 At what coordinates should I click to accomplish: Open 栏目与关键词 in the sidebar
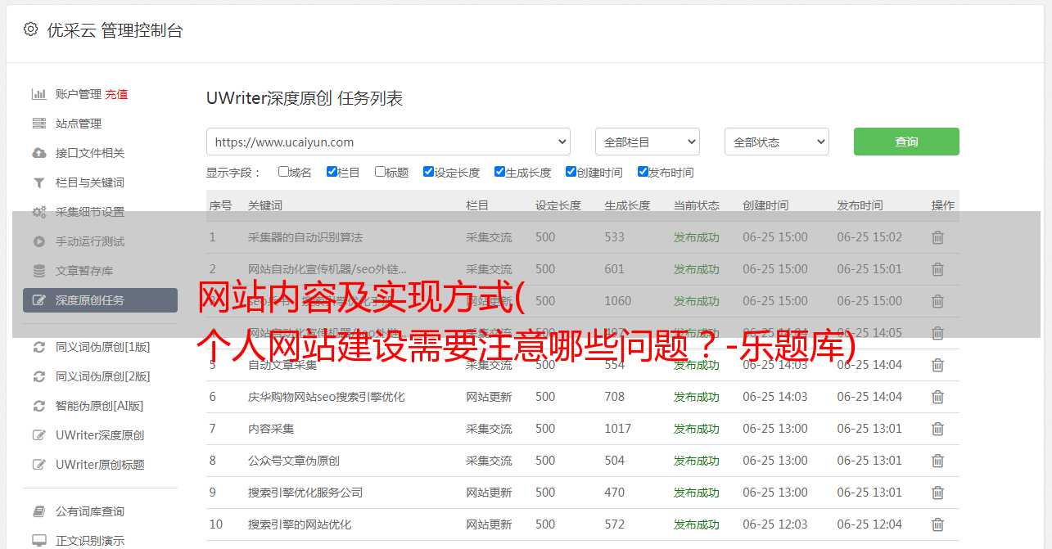click(90, 182)
